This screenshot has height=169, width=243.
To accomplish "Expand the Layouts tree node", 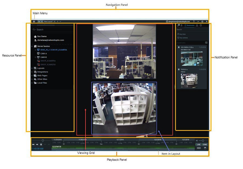I will [x=31, y=68].
